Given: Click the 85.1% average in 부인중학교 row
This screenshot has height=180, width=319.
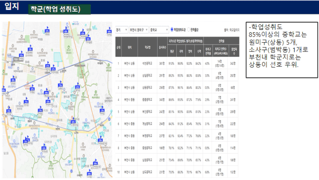Looking at the screenshot, I should coord(171,112).
